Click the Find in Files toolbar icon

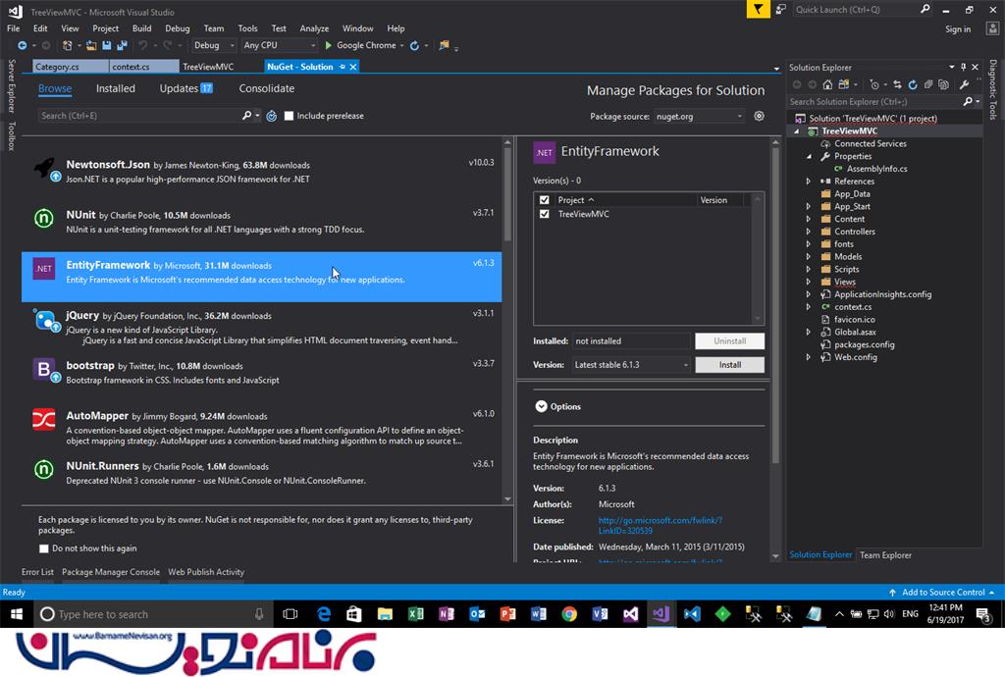click(444, 45)
